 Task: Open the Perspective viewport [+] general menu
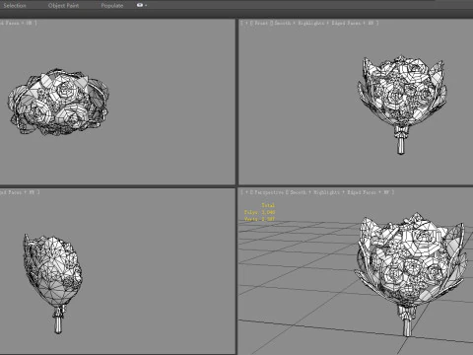click(246, 192)
